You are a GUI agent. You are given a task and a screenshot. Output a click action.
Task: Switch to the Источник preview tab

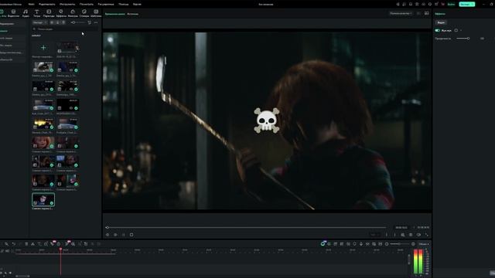[132, 14]
